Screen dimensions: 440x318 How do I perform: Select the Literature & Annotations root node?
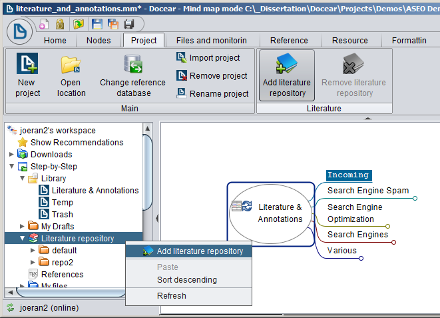pyautogui.click(x=270, y=213)
